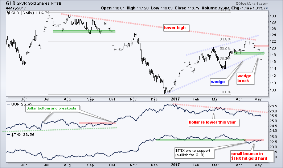Click the 2017 label on main chart axis
The image size is (283, 168).
(x=175, y=99)
